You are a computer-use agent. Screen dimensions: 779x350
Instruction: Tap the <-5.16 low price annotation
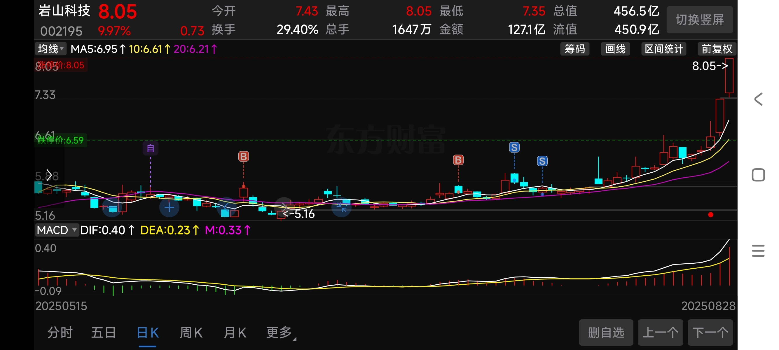(298, 214)
